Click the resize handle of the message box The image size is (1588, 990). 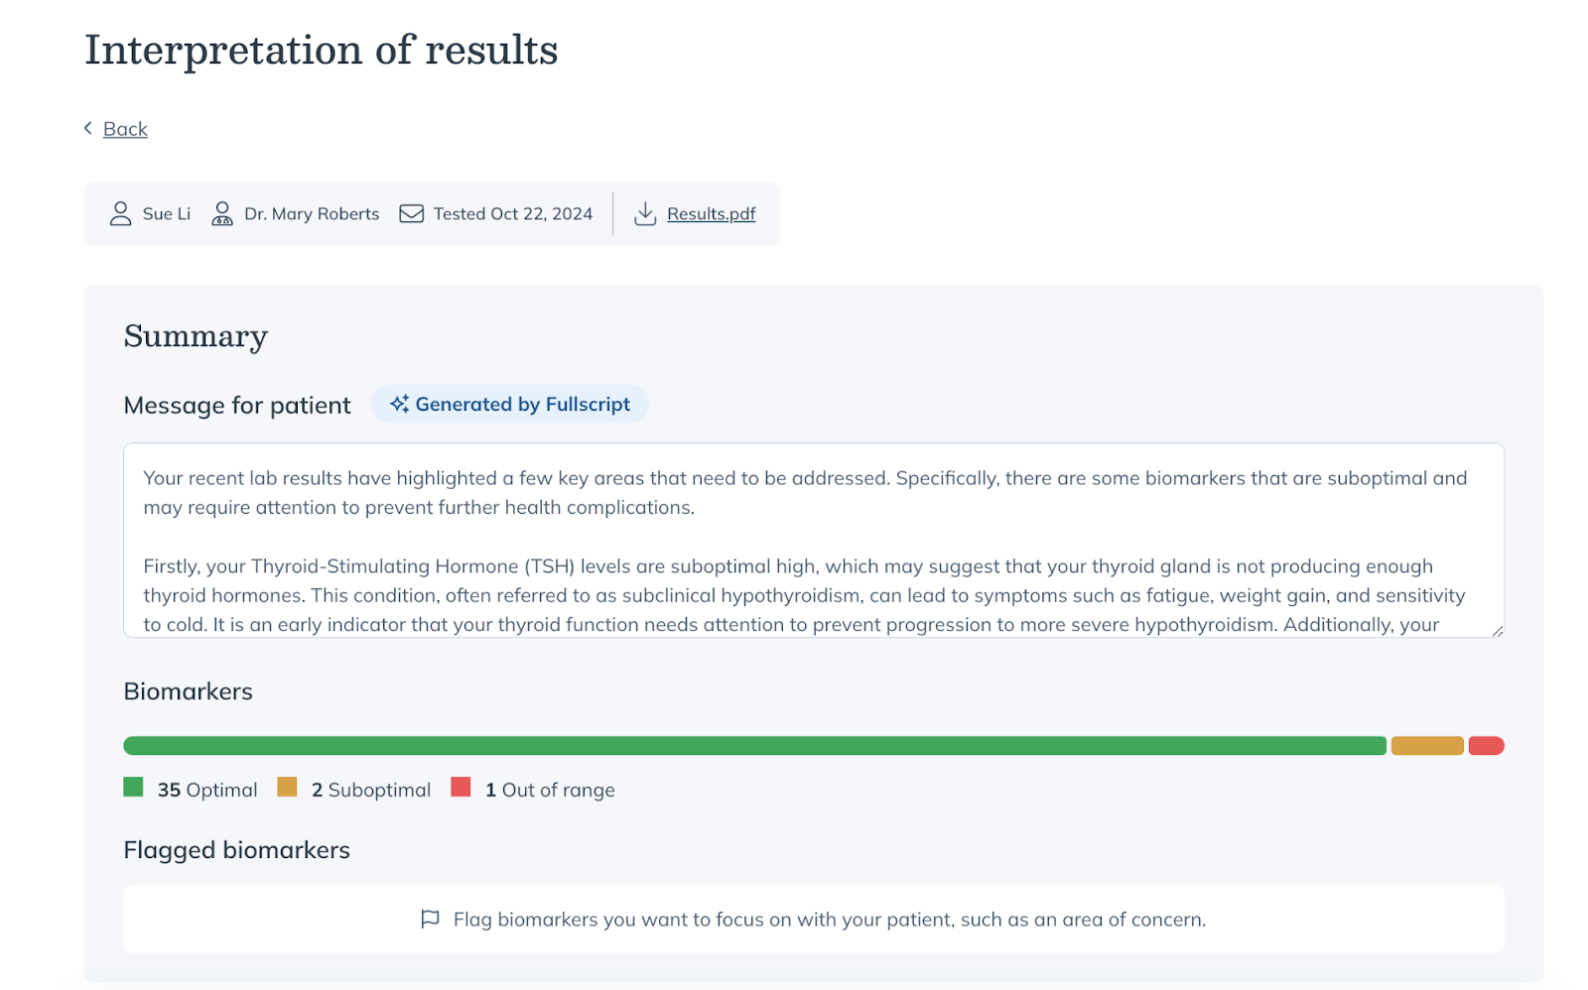click(x=1497, y=629)
